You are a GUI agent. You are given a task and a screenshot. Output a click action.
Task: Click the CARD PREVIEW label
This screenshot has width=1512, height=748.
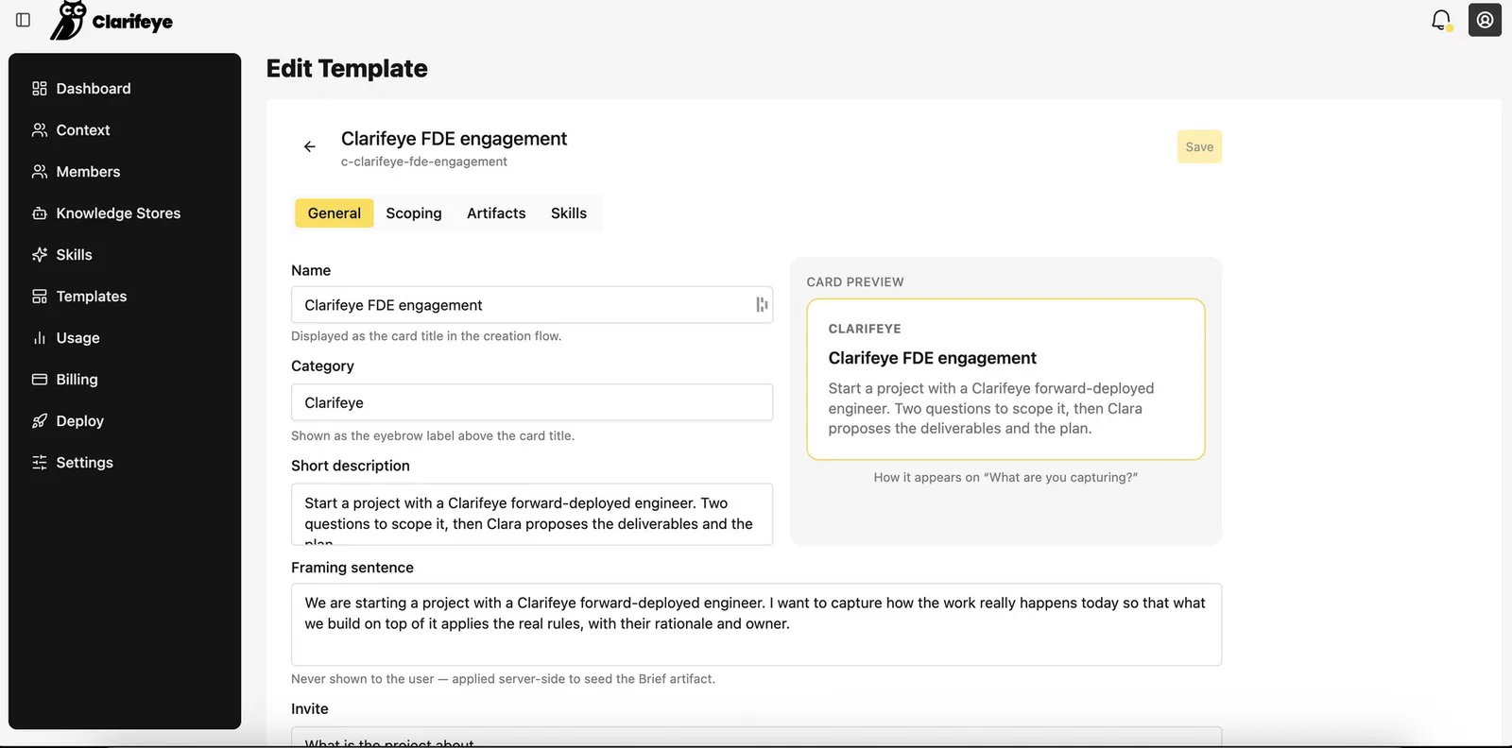[x=855, y=282]
